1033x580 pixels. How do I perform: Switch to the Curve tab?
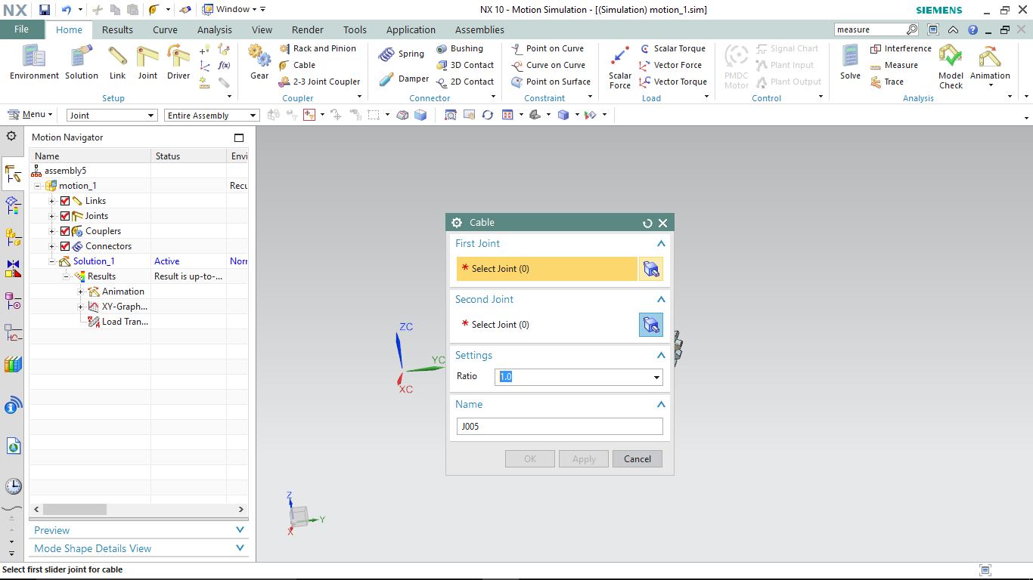click(x=165, y=30)
